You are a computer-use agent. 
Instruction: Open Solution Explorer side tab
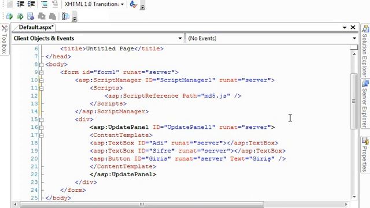click(365, 51)
